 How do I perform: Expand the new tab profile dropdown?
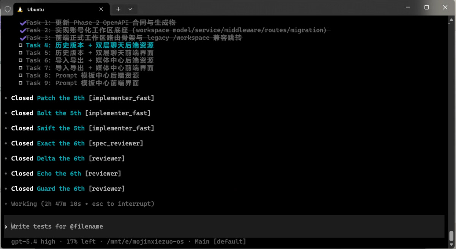click(x=130, y=9)
